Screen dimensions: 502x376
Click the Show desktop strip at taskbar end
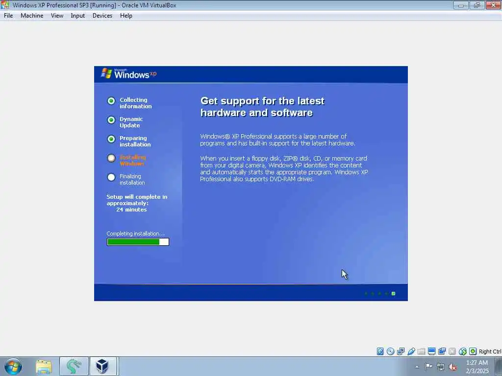[499, 366]
